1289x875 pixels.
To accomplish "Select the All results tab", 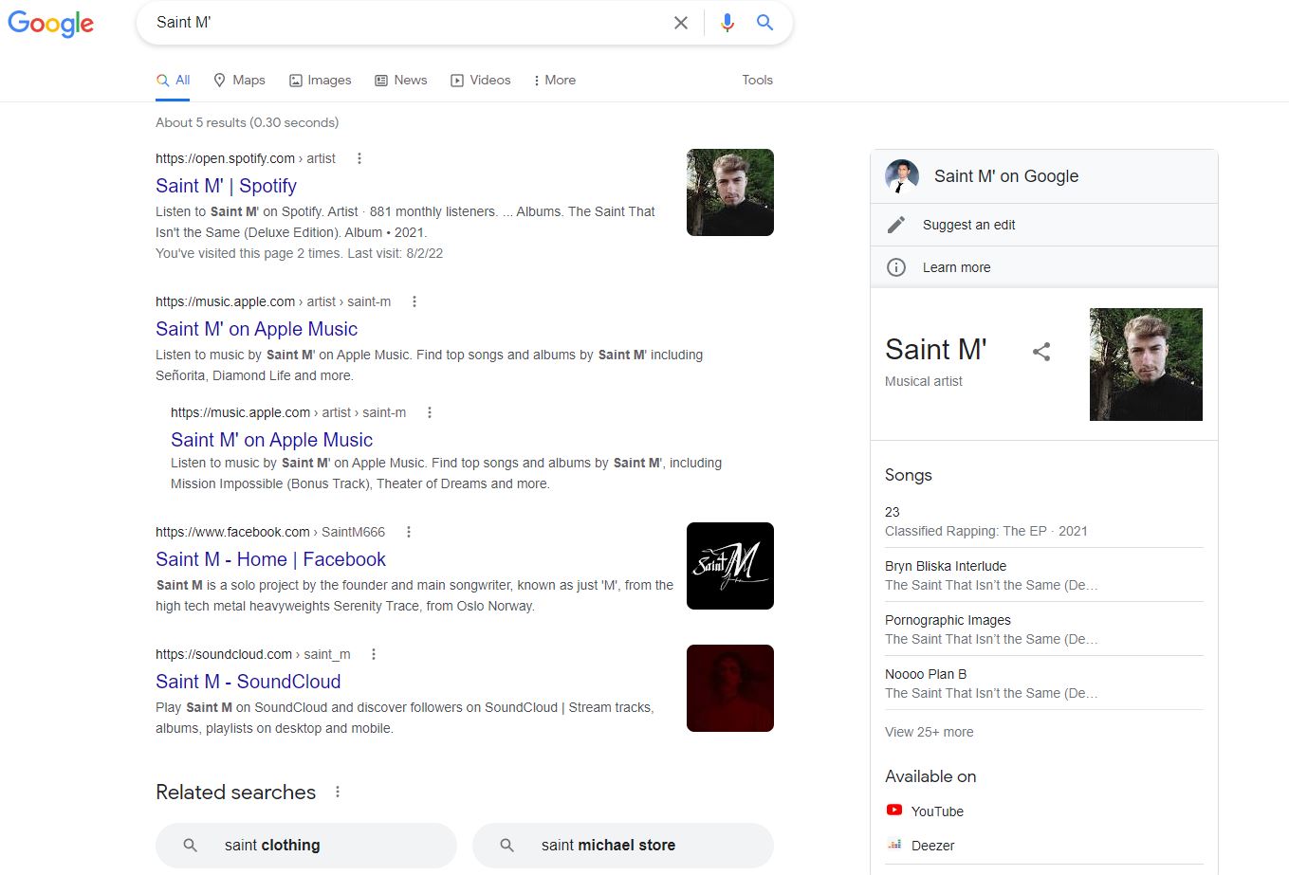I will click(174, 81).
